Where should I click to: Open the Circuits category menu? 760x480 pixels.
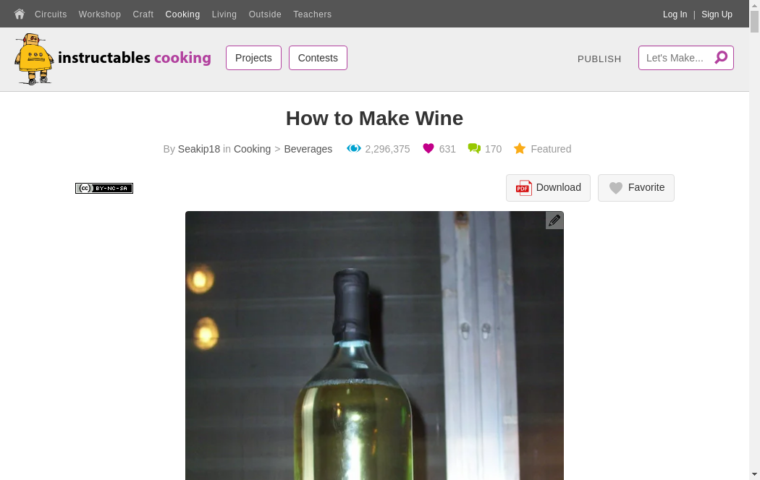pos(51,14)
